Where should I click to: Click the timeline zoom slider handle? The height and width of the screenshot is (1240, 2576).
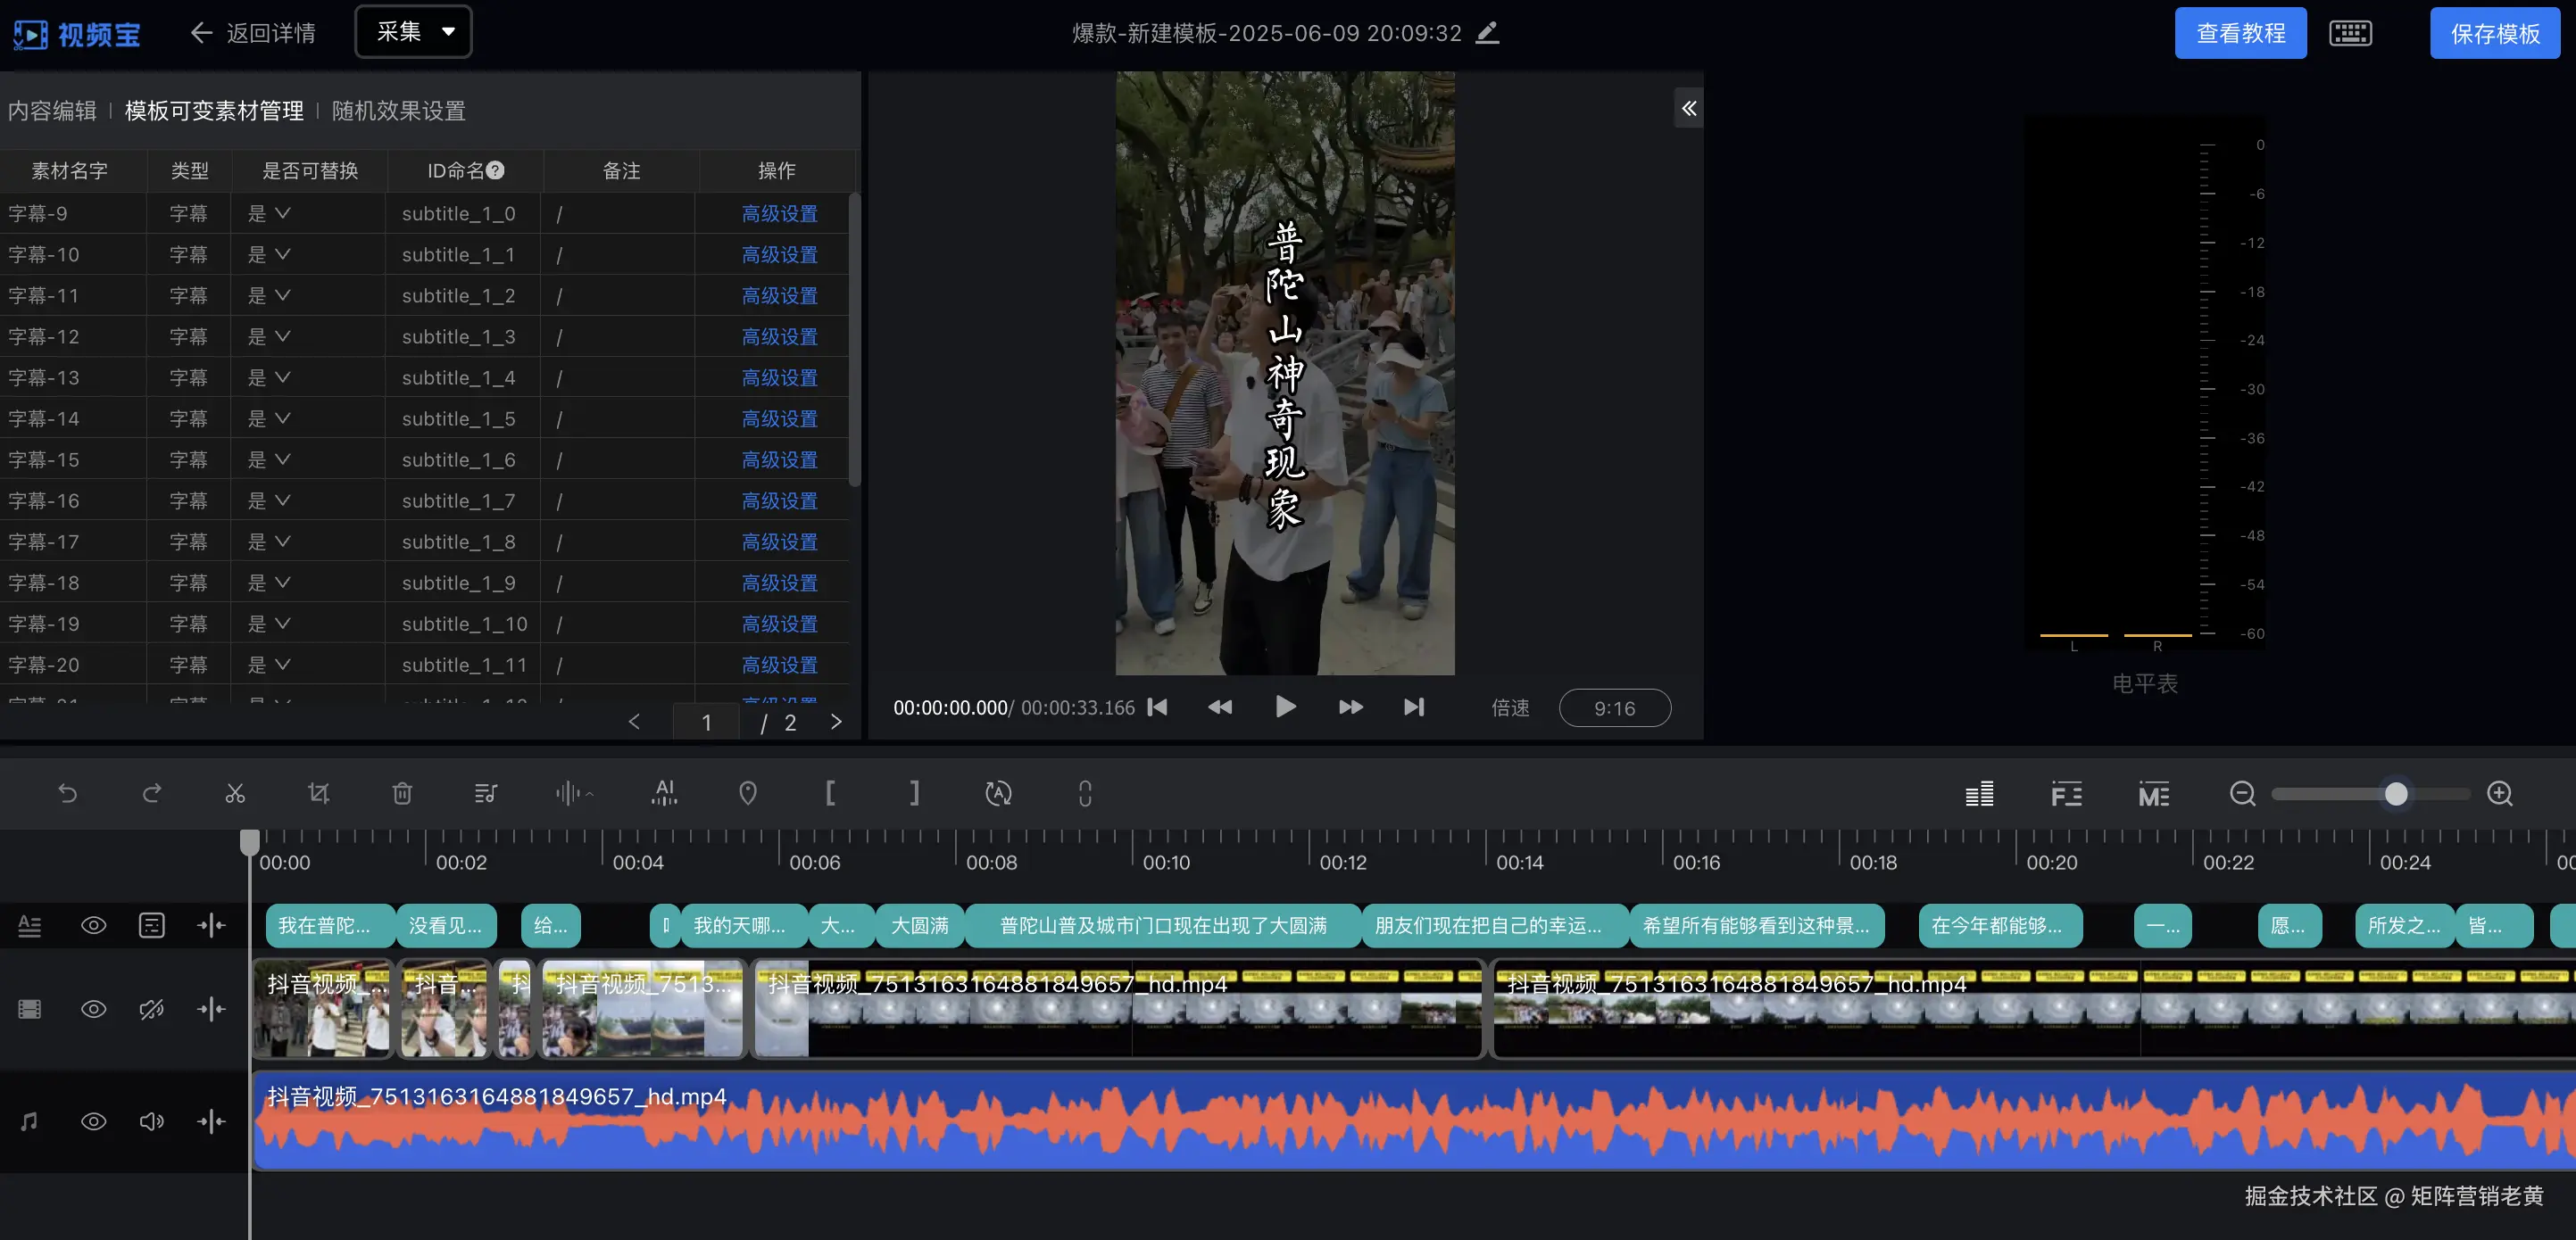[2396, 793]
